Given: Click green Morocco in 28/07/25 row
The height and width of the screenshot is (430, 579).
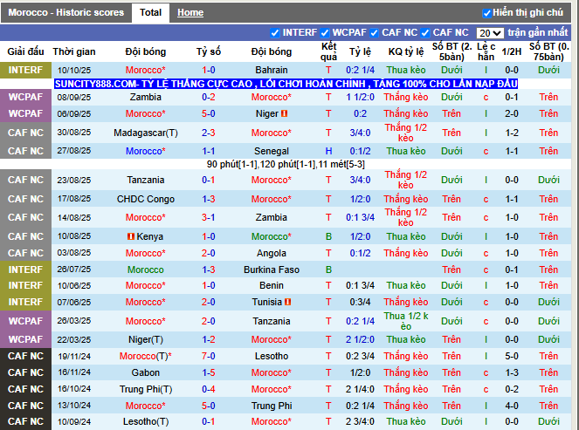Looking at the screenshot, I should pyautogui.click(x=146, y=270).
